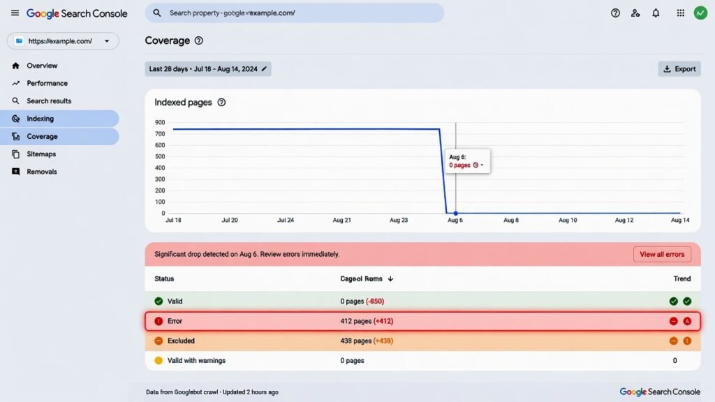Click 412 pages (+412) cell

coord(367,321)
